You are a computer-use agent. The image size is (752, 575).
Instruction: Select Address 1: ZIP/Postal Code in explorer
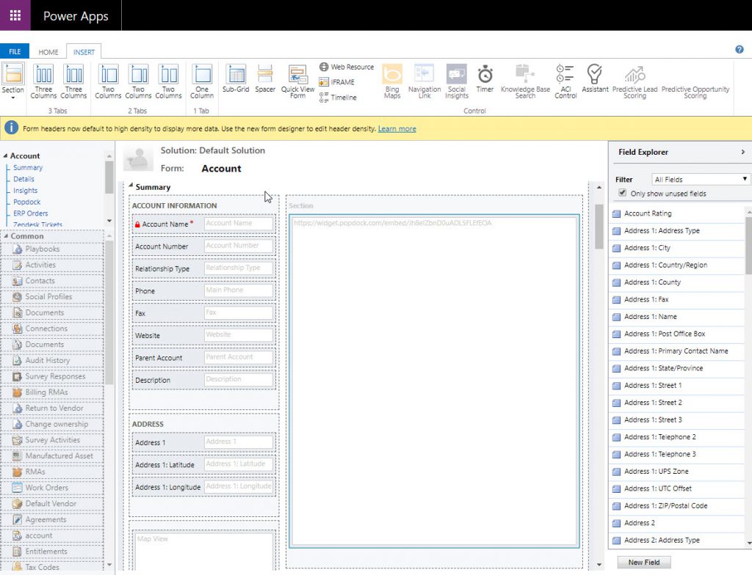click(x=676, y=506)
